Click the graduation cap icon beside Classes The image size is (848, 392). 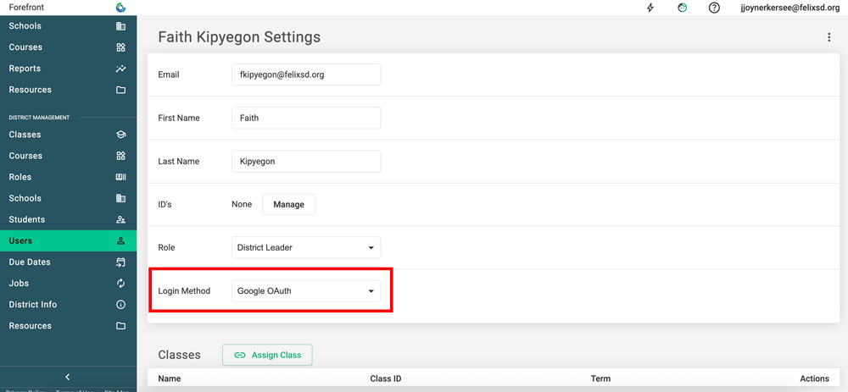(x=120, y=135)
